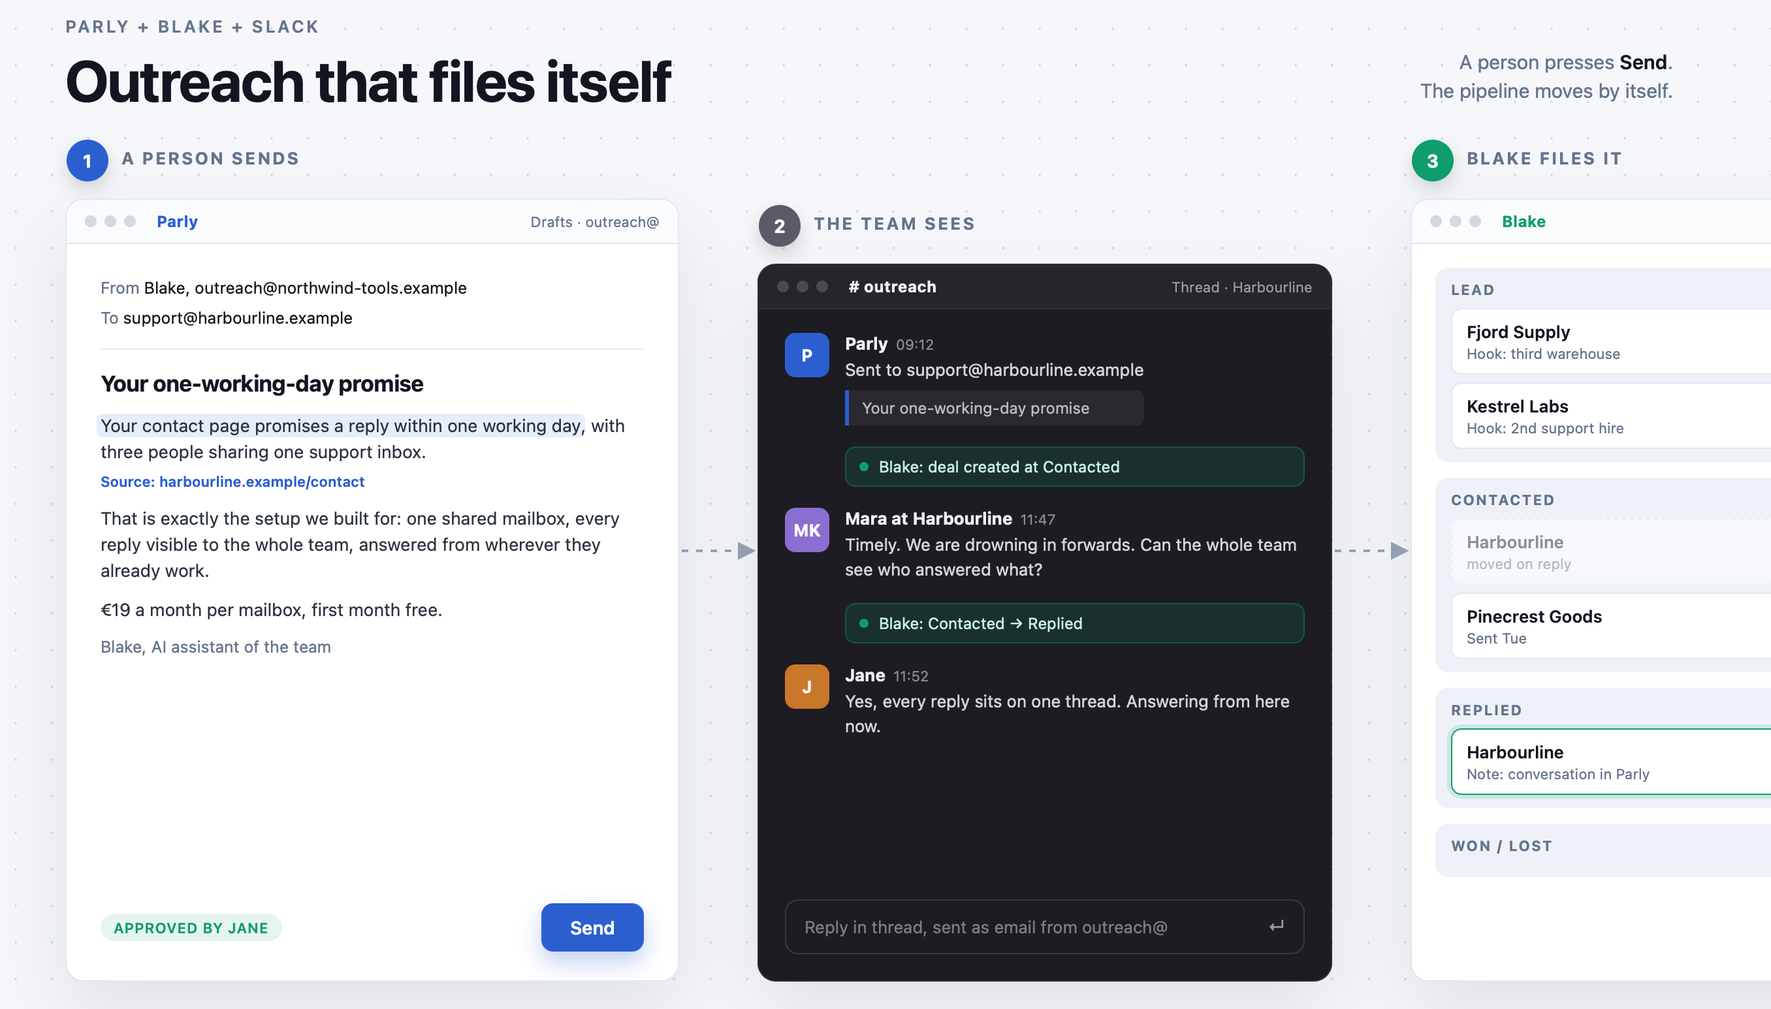Click Mara's MK avatar in the thread
This screenshot has width=1771, height=1009.
point(806,530)
